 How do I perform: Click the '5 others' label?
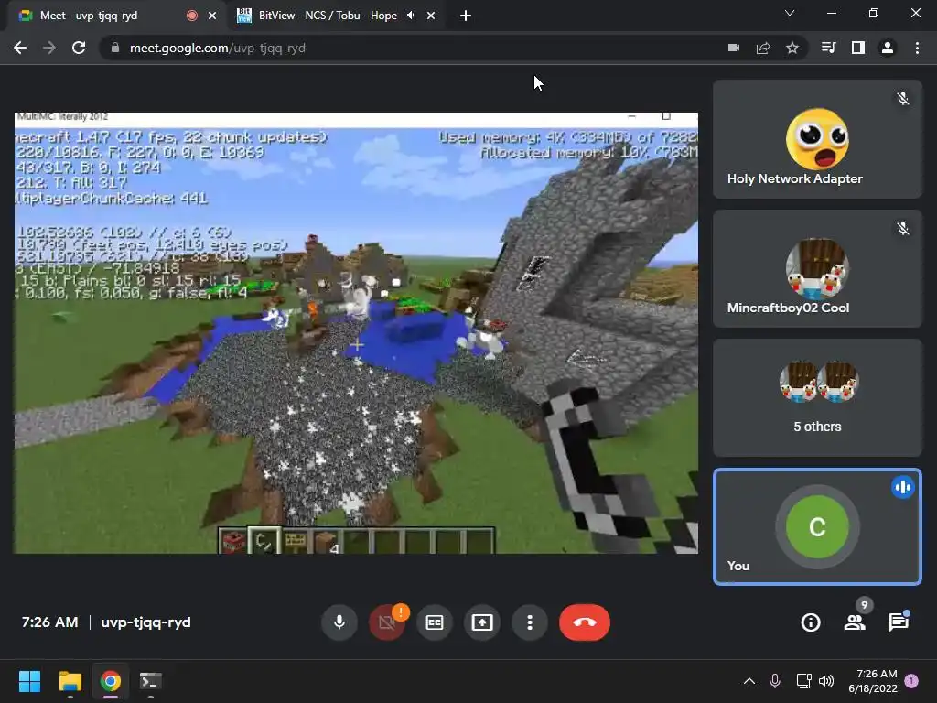pos(817,427)
